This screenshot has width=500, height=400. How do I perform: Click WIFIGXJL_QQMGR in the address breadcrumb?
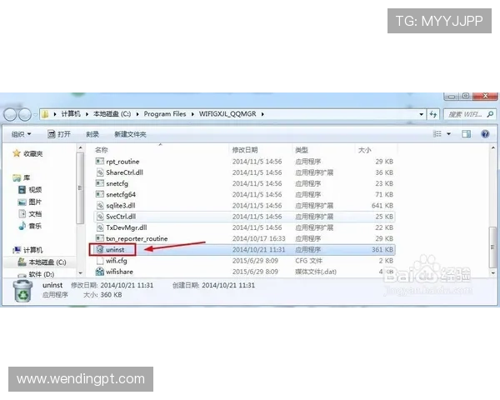(x=227, y=114)
